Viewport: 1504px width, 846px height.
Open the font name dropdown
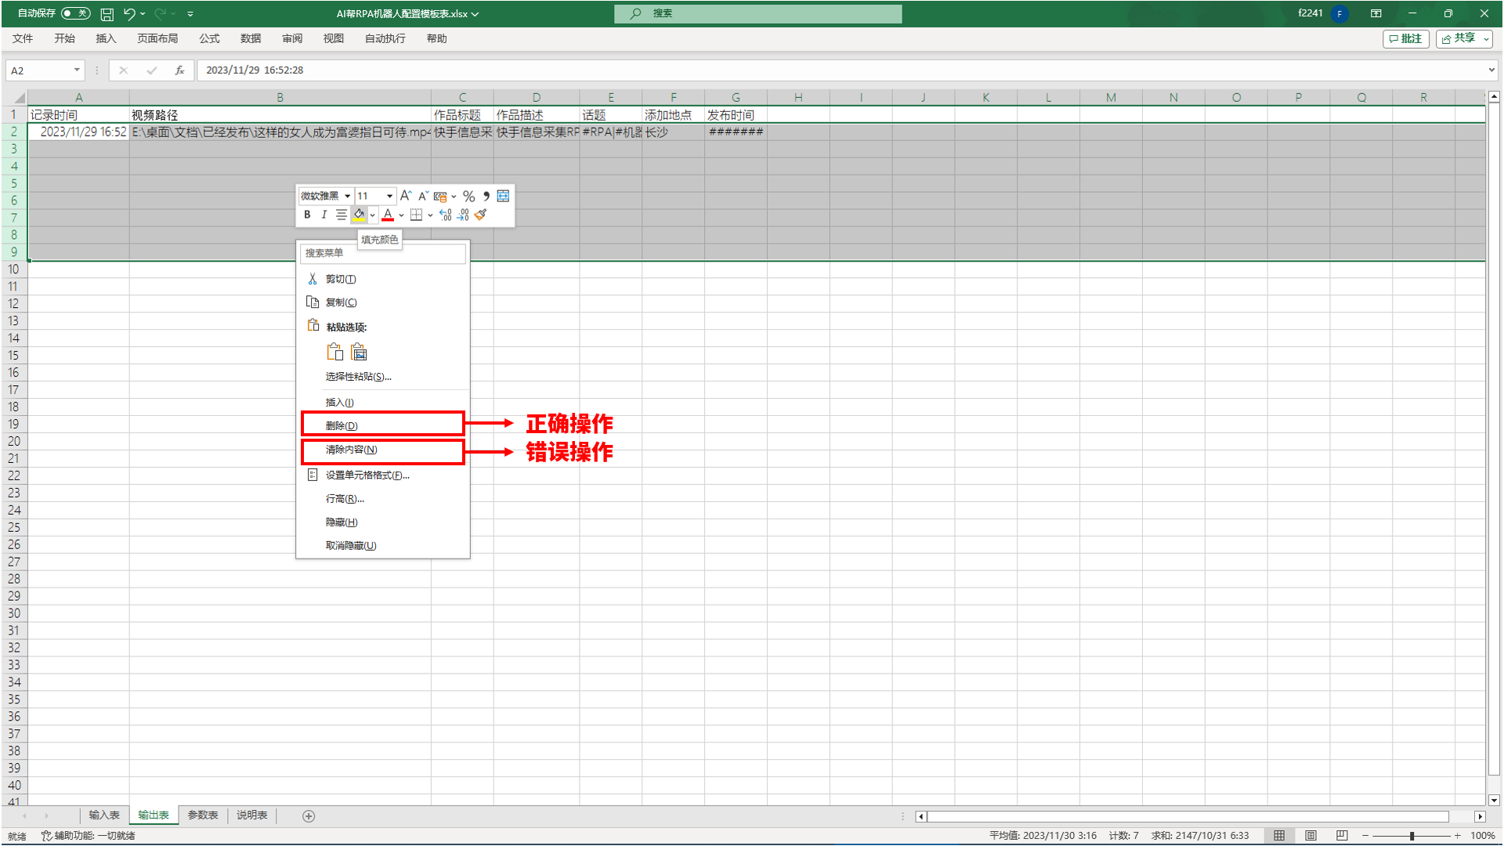348,196
